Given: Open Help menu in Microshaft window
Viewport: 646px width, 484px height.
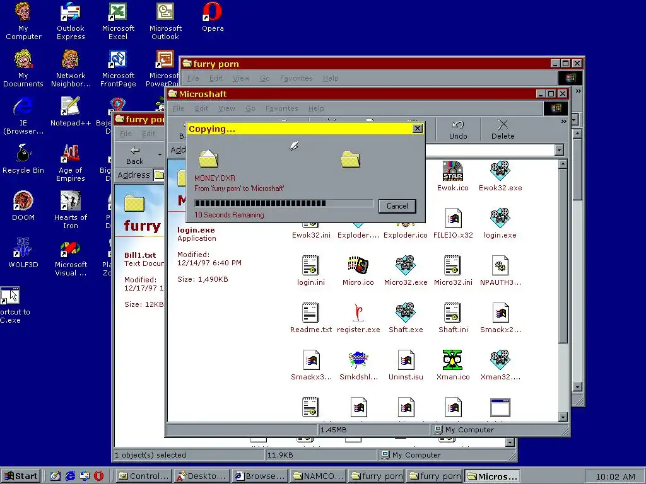Looking at the screenshot, I should tap(316, 108).
